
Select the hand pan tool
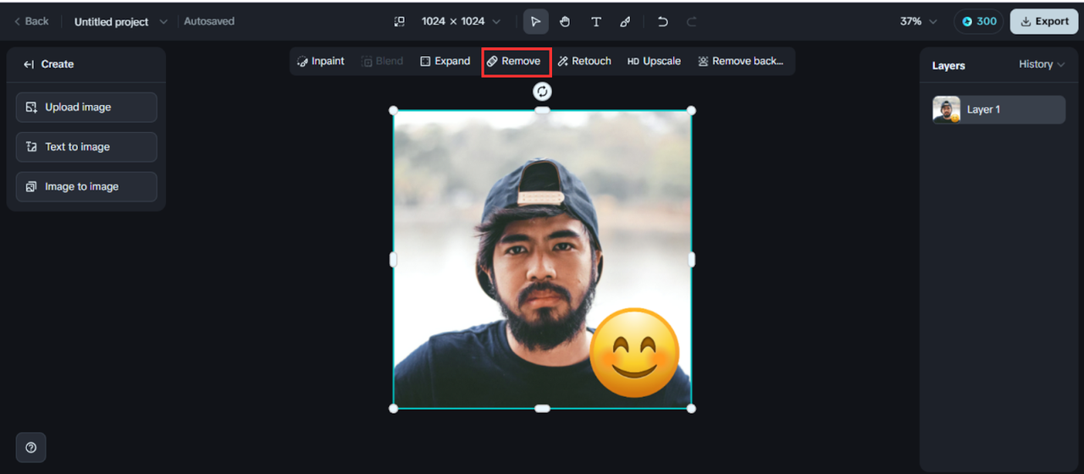(x=565, y=21)
